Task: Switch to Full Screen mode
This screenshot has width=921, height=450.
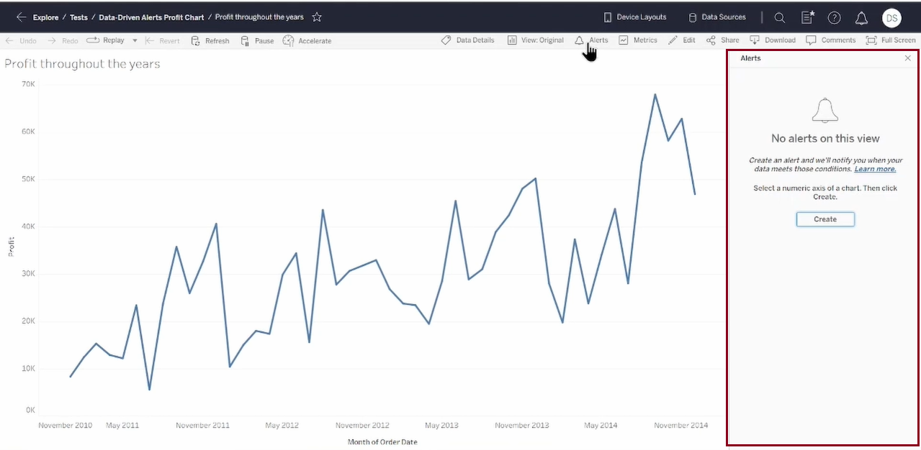Action: click(891, 40)
